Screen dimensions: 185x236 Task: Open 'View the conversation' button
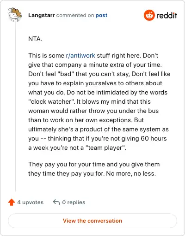[92, 221]
